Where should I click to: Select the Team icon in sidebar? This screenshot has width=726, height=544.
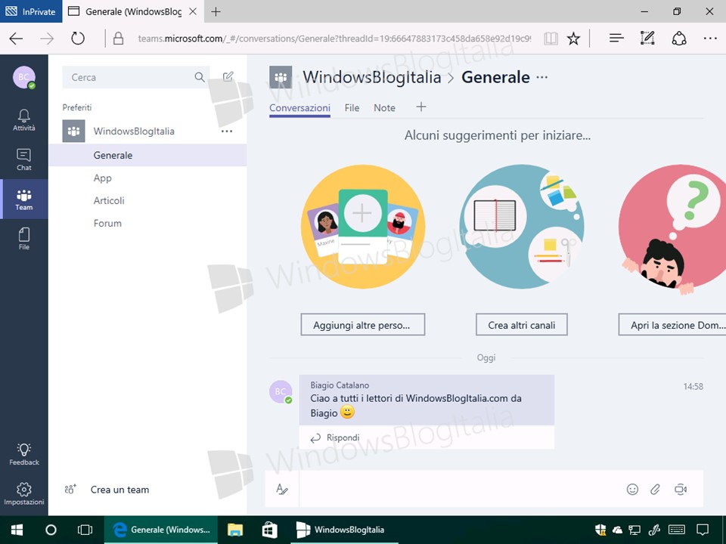pos(24,199)
